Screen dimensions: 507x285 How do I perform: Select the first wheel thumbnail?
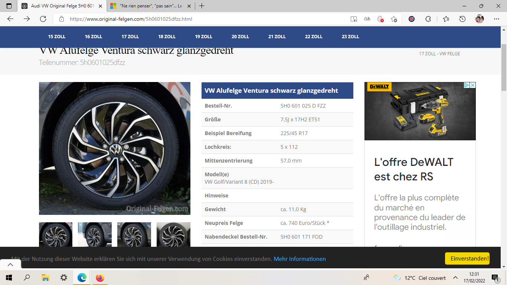(x=56, y=235)
